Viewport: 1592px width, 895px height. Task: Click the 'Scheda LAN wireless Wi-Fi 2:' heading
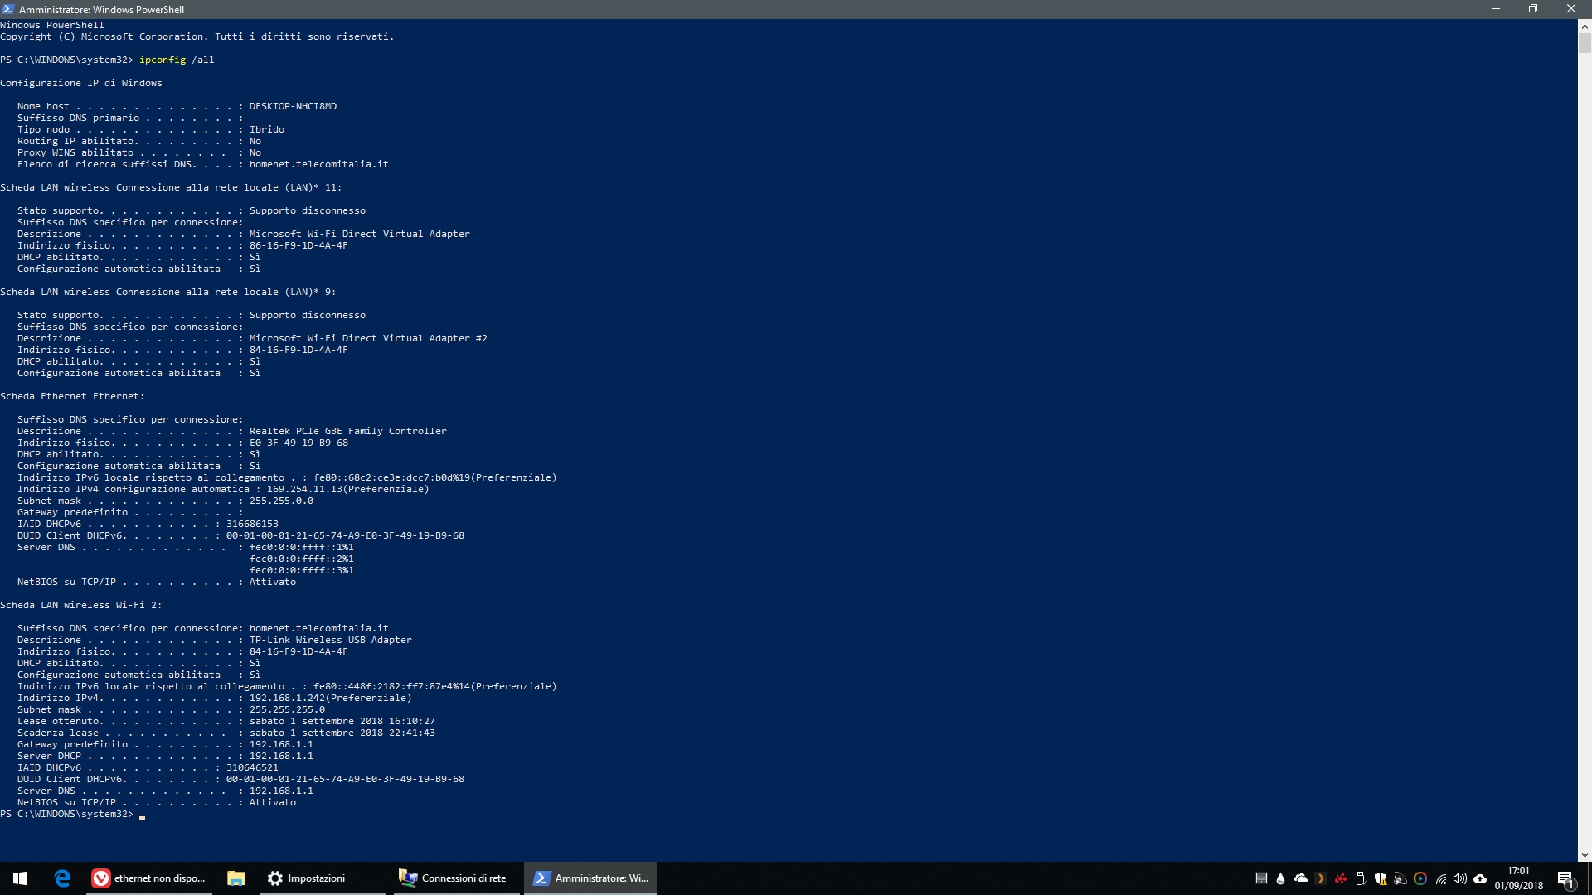[81, 605]
